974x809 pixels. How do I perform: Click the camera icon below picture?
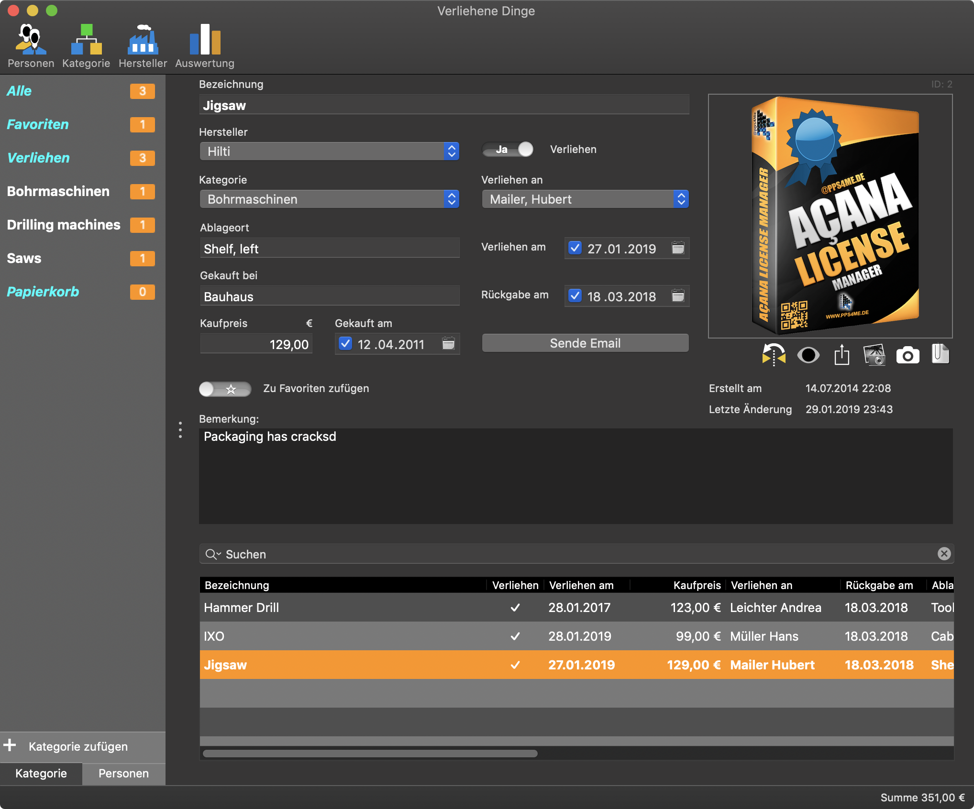tap(908, 355)
